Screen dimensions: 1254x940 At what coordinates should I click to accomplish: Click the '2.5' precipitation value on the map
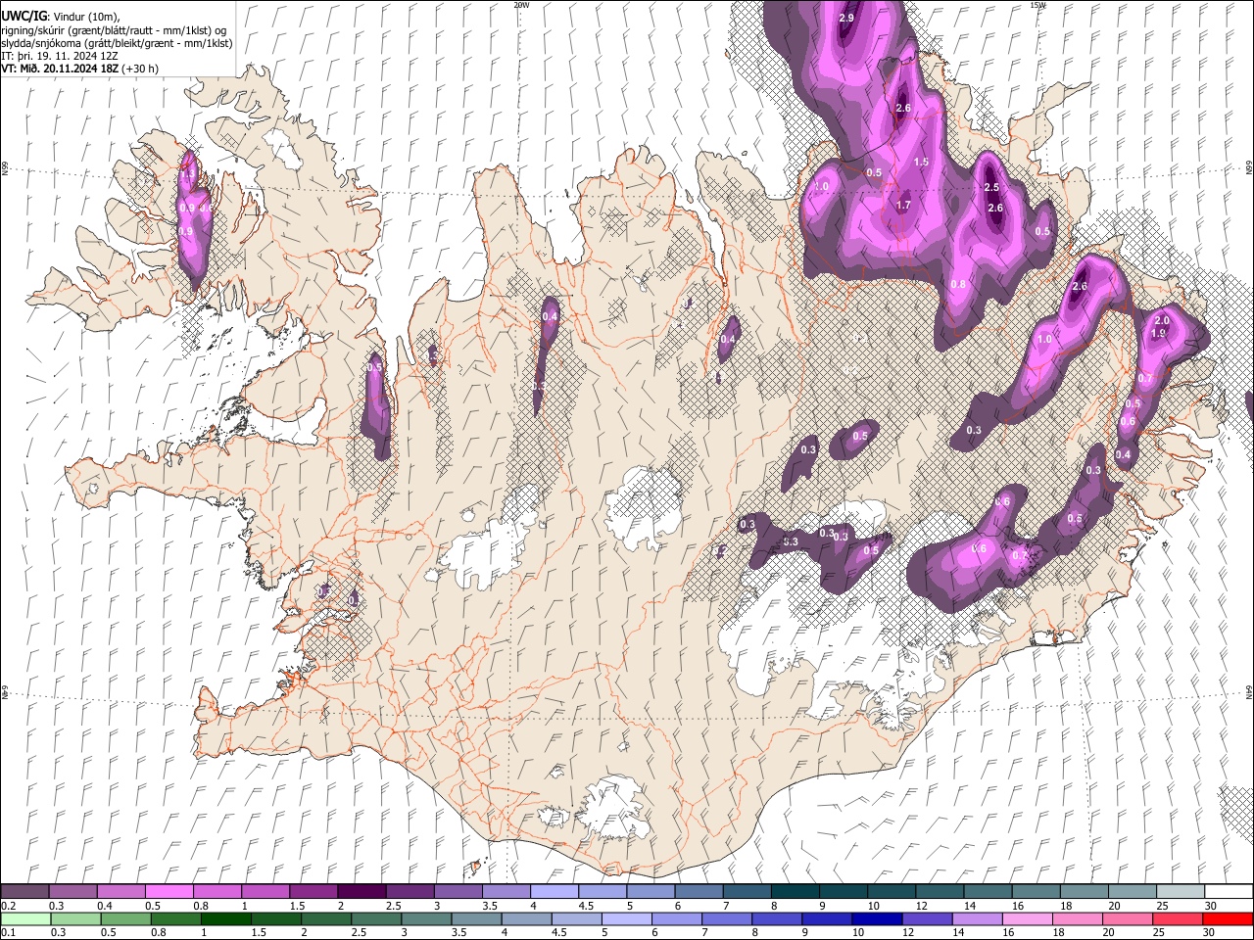[x=990, y=187]
